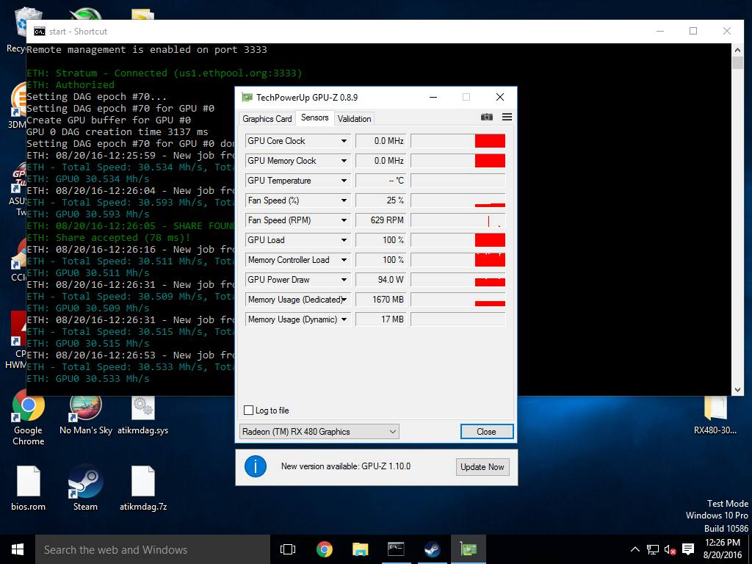Click the 17 MB dynamic memory value
This screenshot has width=752, height=564.
tap(381, 319)
